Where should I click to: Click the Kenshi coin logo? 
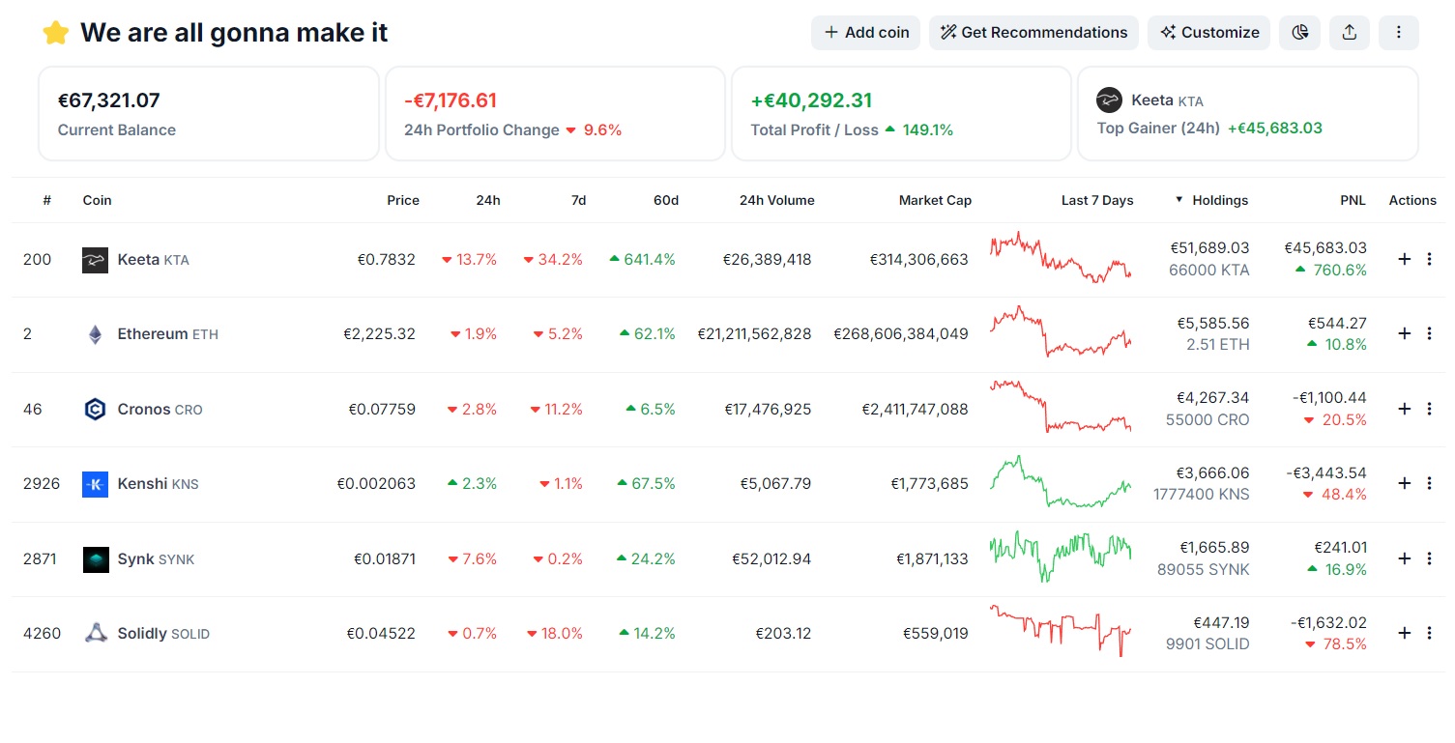tap(95, 484)
